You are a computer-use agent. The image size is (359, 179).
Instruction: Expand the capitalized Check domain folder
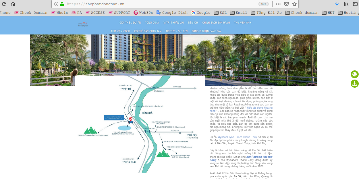[302, 13]
